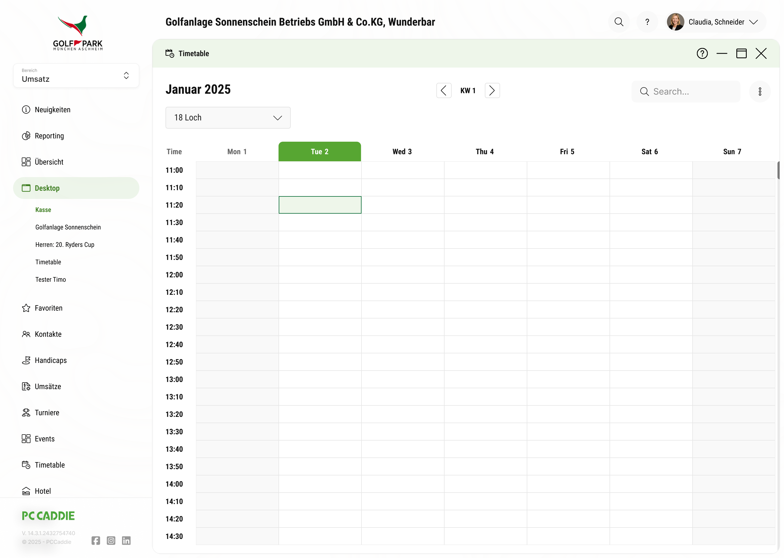The width and height of the screenshot is (784, 558).
Task: Open the Bereich Umsatz selector
Action: [76, 75]
